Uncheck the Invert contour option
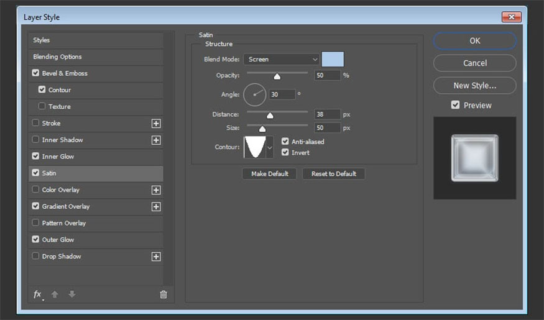 pyautogui.click(x=285, y=152)
